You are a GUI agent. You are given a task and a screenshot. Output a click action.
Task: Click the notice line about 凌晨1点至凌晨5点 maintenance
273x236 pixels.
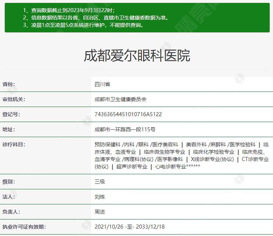coord(83,25)
